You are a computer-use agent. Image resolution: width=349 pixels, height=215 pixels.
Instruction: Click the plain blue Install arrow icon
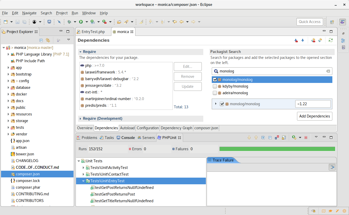pyautogui.click(x=303, y=40)
